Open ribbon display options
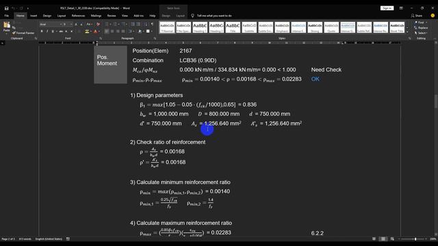 401,8
